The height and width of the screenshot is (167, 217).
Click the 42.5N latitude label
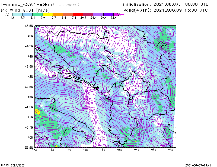pos(29,87)
